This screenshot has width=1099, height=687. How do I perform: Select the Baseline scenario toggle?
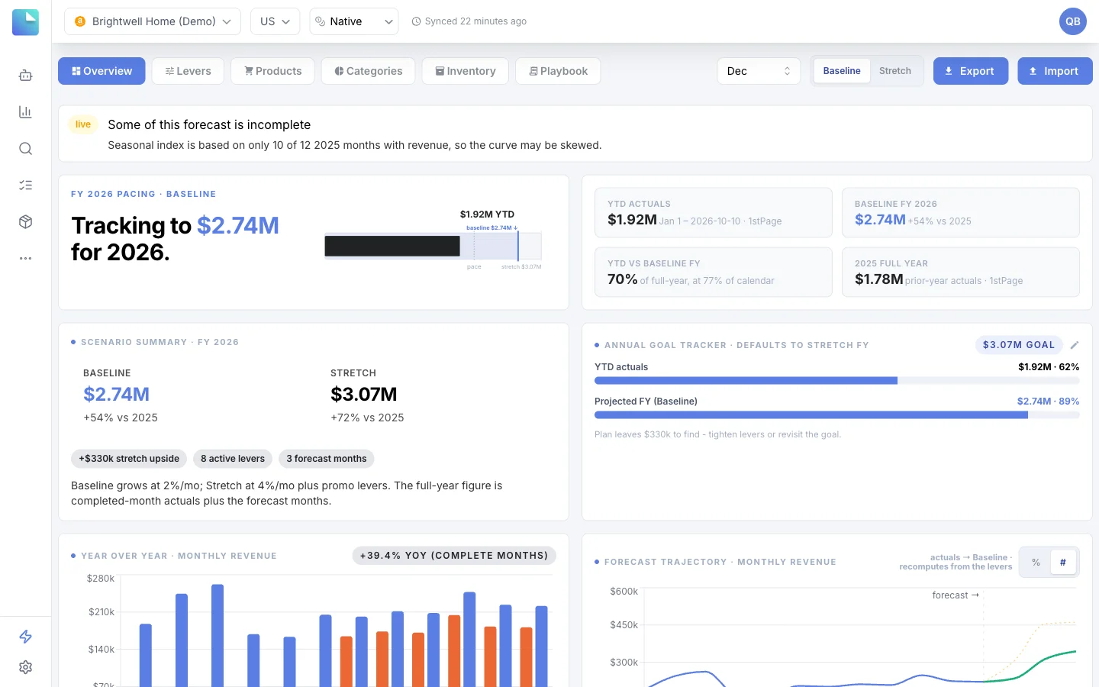pos(842,71)
